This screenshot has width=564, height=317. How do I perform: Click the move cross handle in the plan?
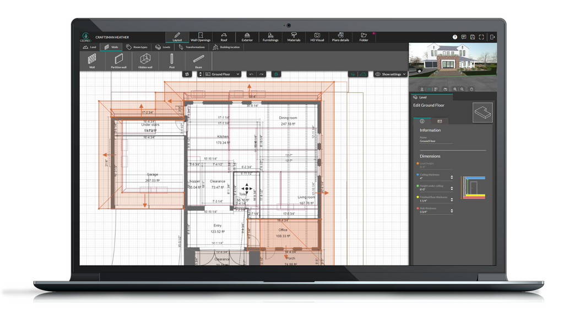[x=247, y=188]
